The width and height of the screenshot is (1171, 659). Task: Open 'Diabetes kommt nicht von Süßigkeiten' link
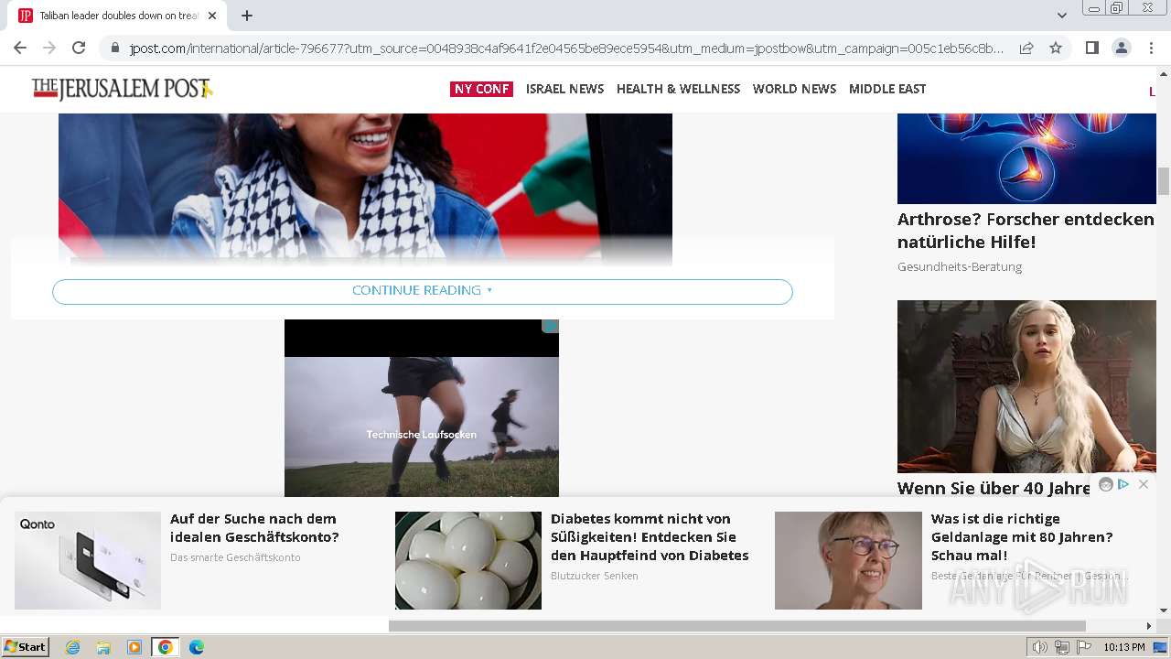pos(650,537)
